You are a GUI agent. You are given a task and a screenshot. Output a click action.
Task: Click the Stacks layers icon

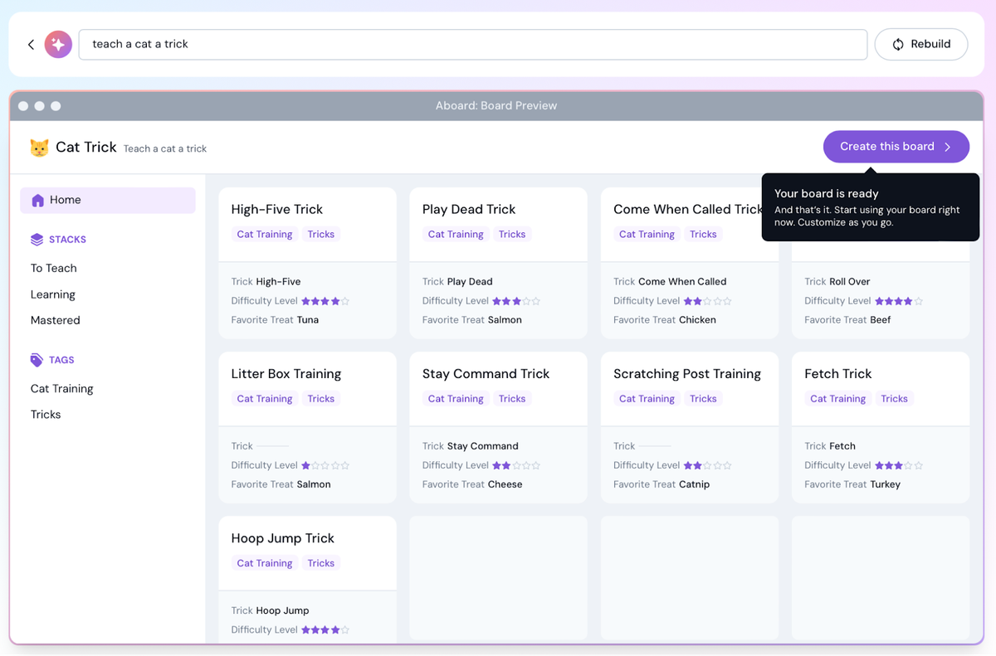point(37,240)
